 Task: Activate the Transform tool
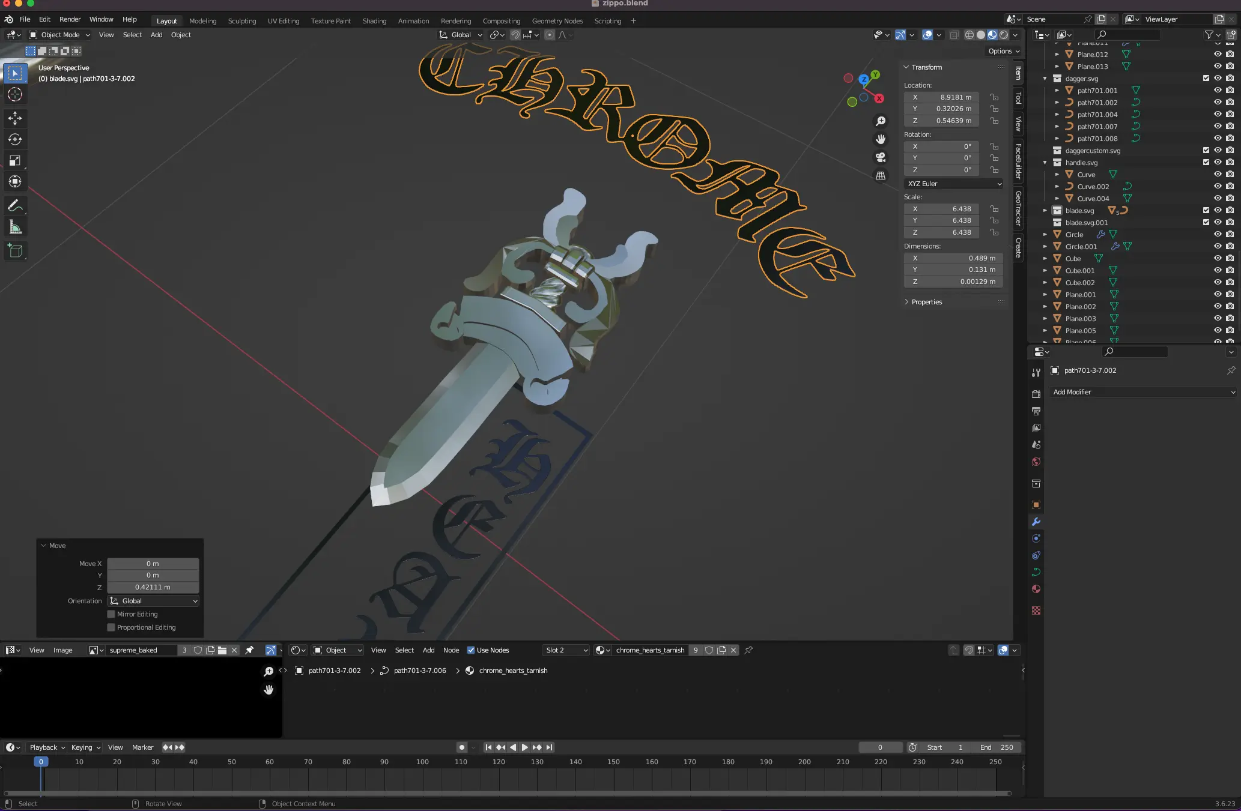(15, 181)
